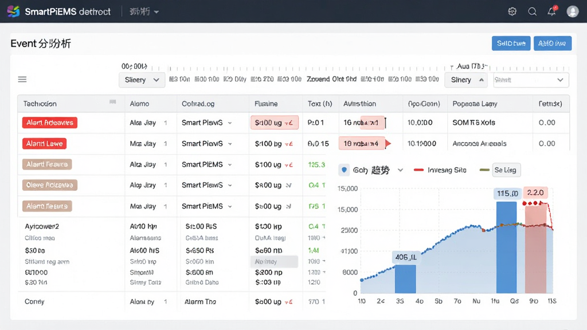Click the flag icon in Techiodon header
The image size is (587, 330).
(x=113, y=102)
